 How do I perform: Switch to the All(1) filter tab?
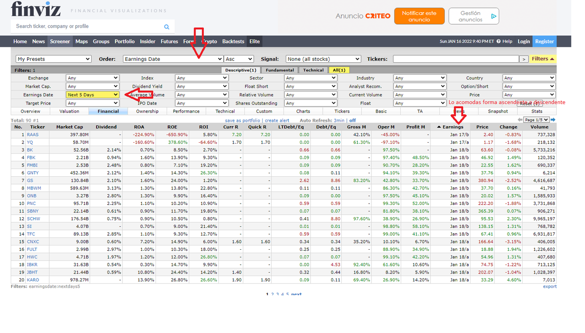(x=338, y=70)
